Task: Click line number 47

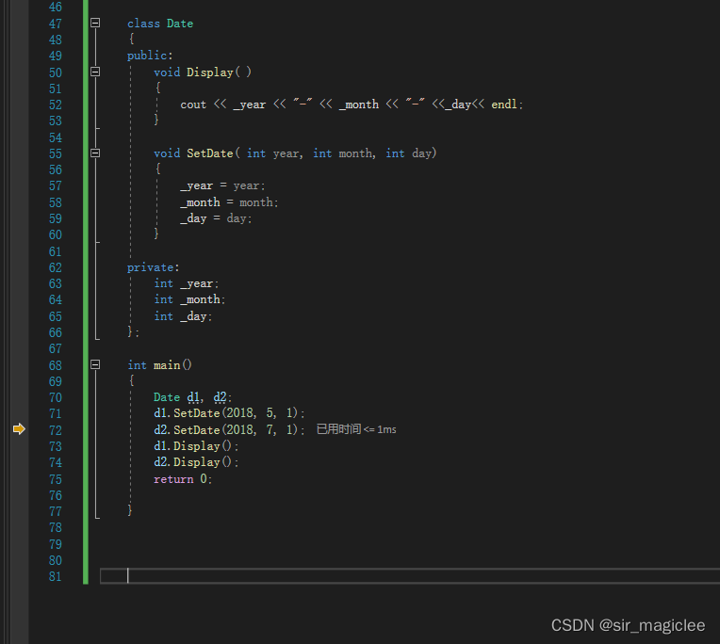Action: [x=56, y=24]
